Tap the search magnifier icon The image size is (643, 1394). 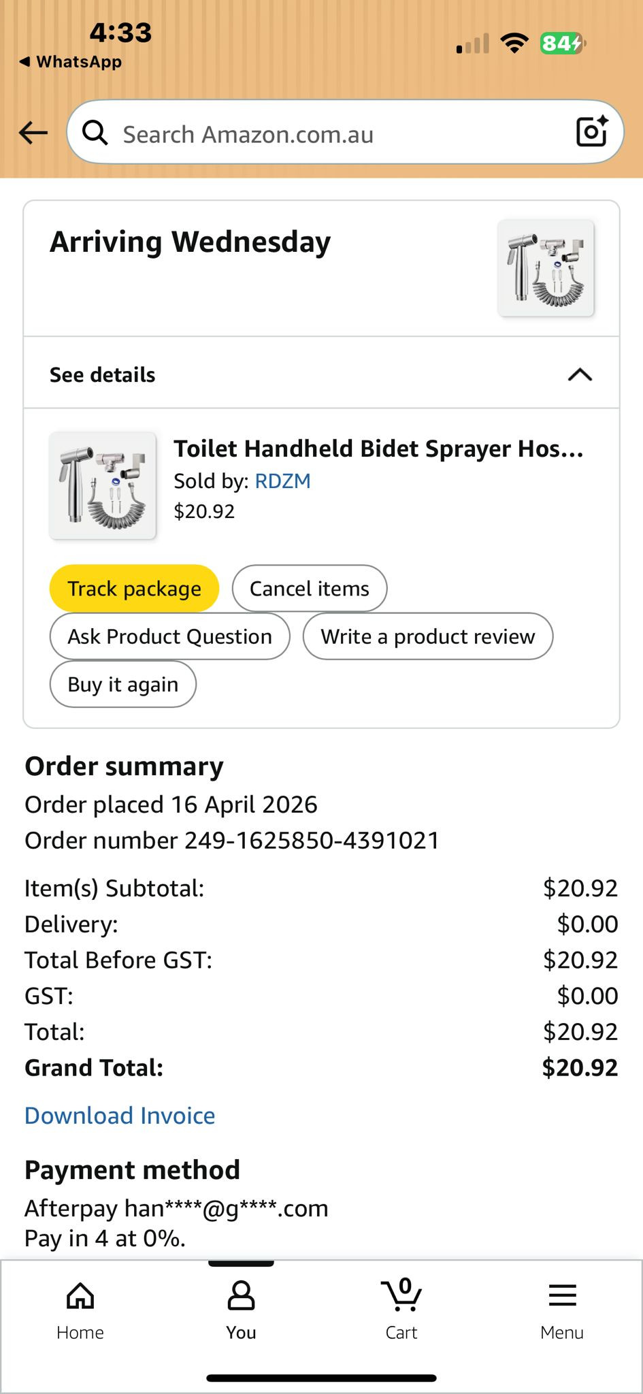95,133
